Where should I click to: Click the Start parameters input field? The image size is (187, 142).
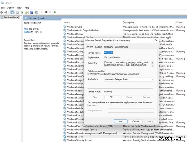(x=131, y=110)
